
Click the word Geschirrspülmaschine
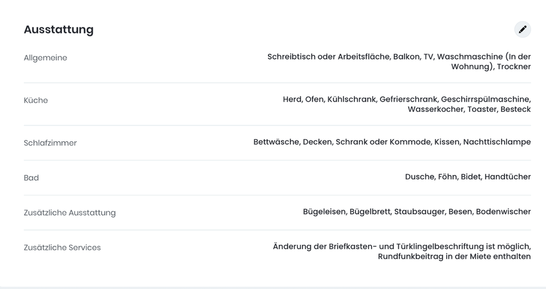pyautogui.click(x=486, y=99)
